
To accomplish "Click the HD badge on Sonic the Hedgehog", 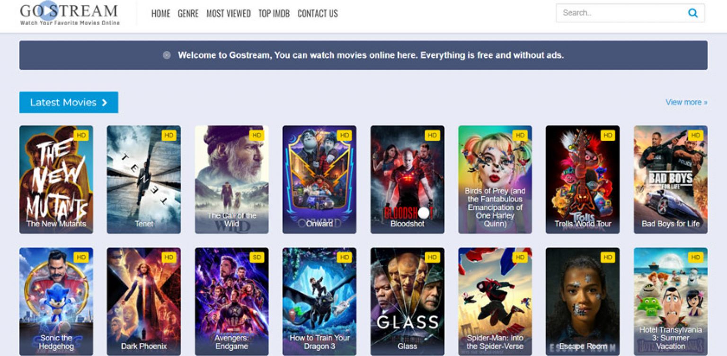I will [81, 258].
